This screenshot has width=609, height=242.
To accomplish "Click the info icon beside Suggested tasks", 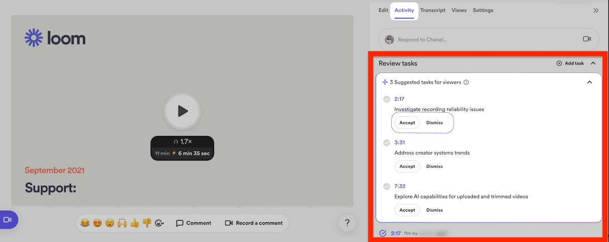I will (466, 82).
